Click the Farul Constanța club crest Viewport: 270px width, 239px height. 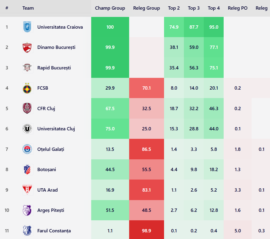[x=28, y=231]
